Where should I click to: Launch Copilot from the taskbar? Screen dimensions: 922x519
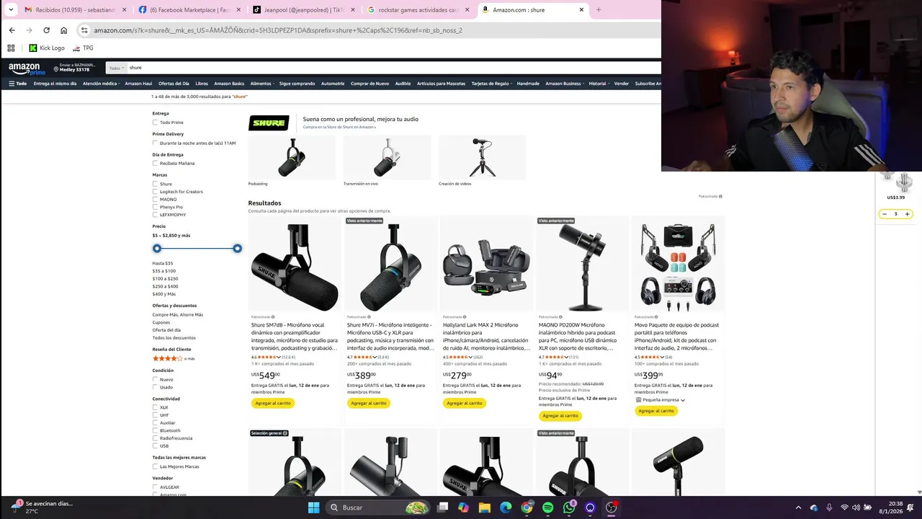pyautogui.click(x=463, y=507)
